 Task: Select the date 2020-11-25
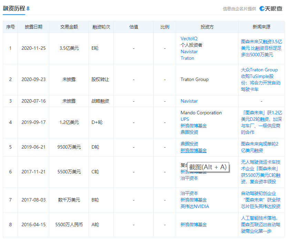(x=33, y=48)
